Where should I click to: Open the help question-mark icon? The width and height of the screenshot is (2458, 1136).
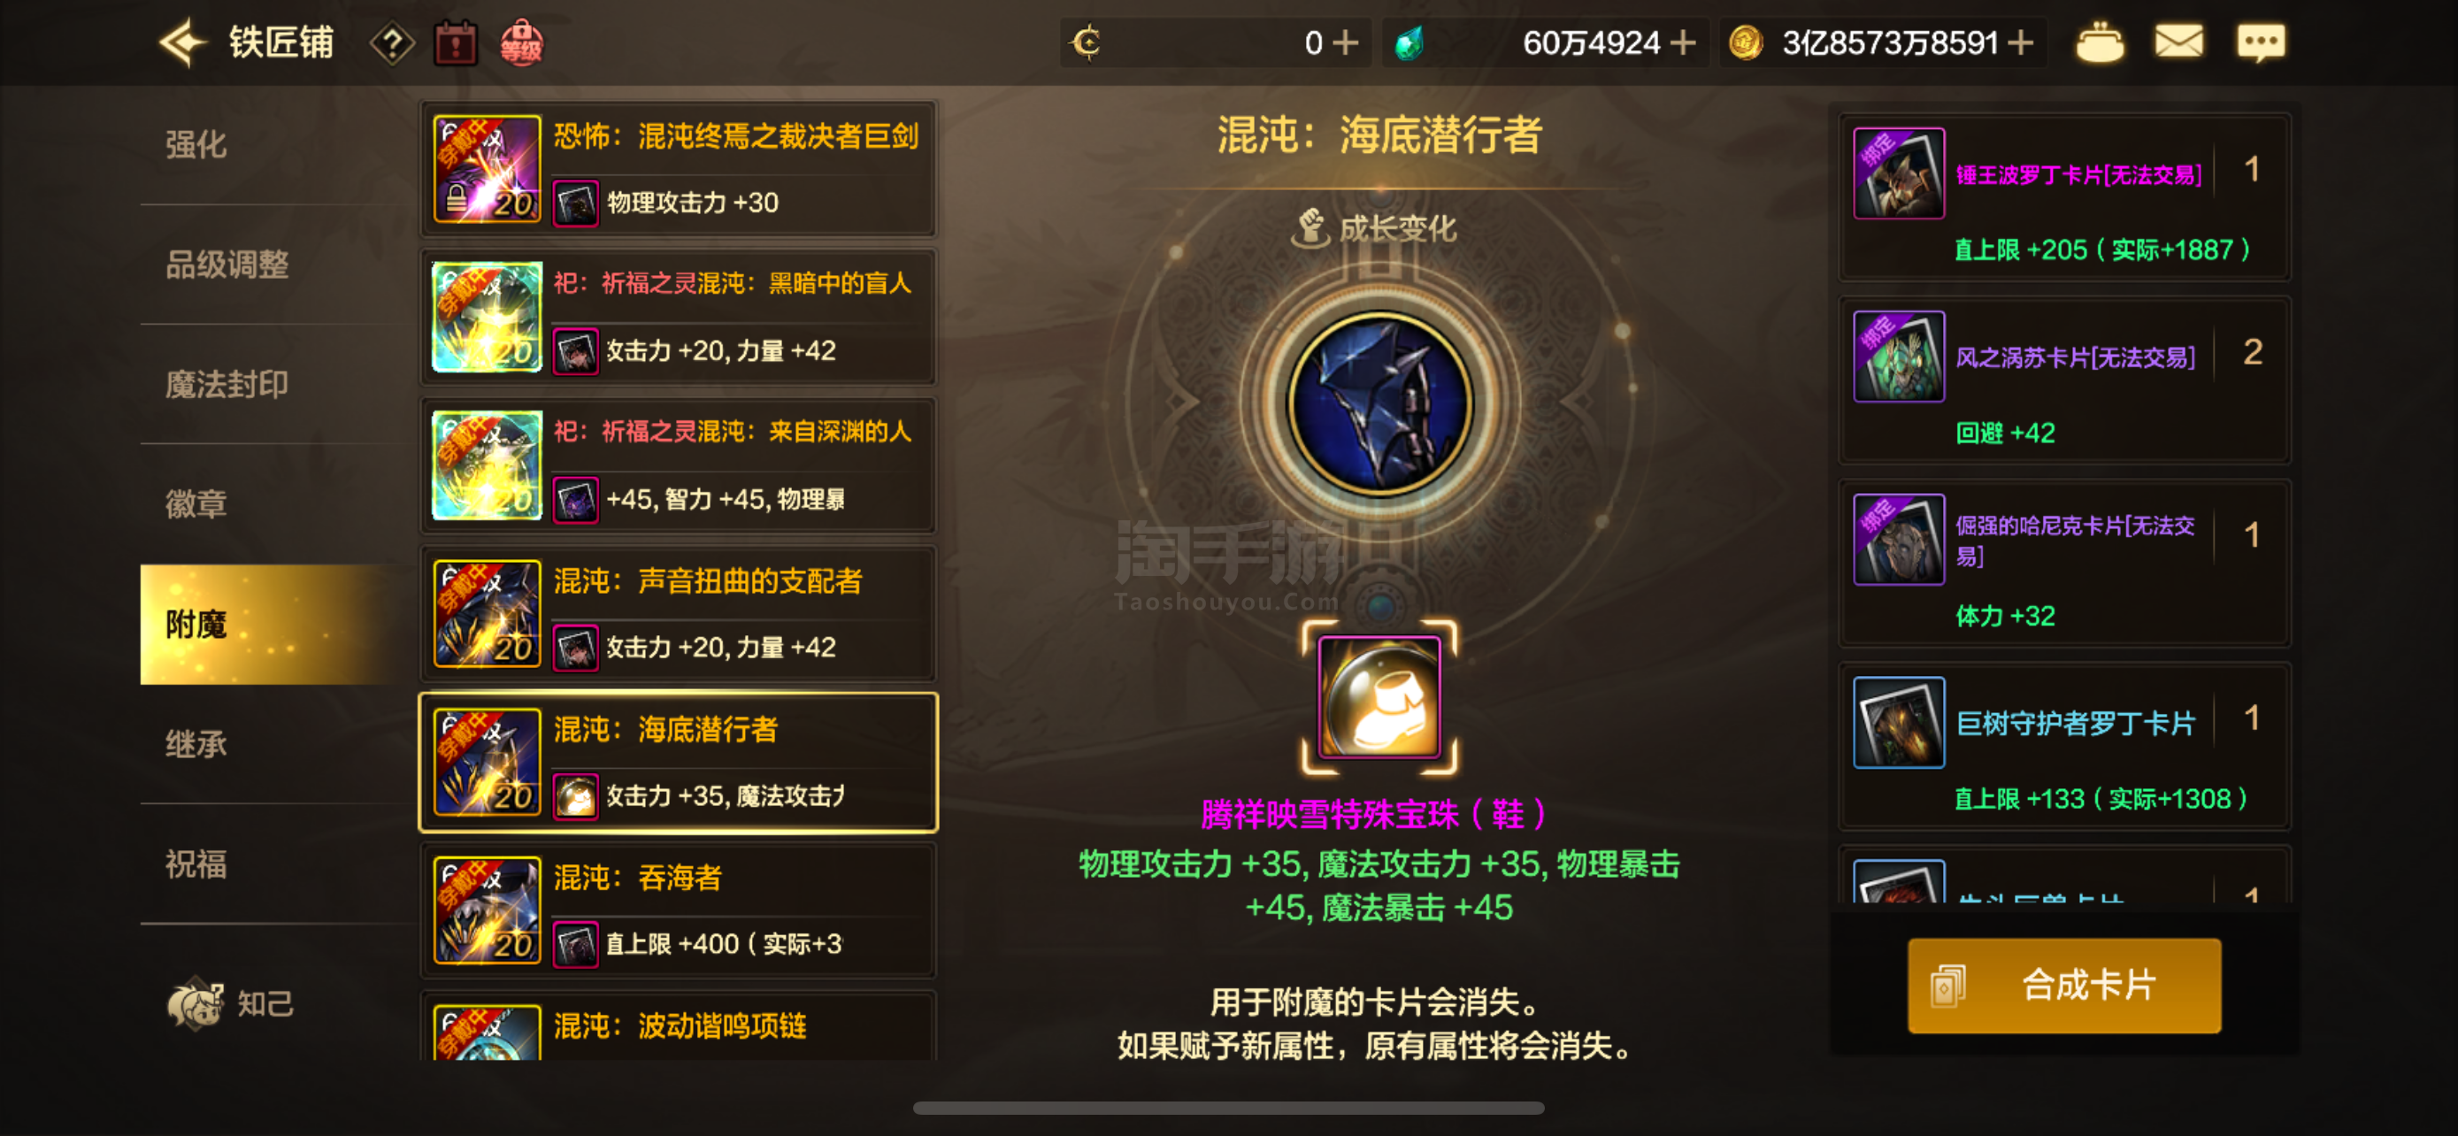point(392,43)
